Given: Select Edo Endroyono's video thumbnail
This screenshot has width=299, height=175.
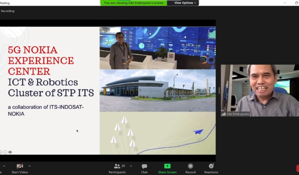Looking at the screenshot, I should (x=260, y=91).
